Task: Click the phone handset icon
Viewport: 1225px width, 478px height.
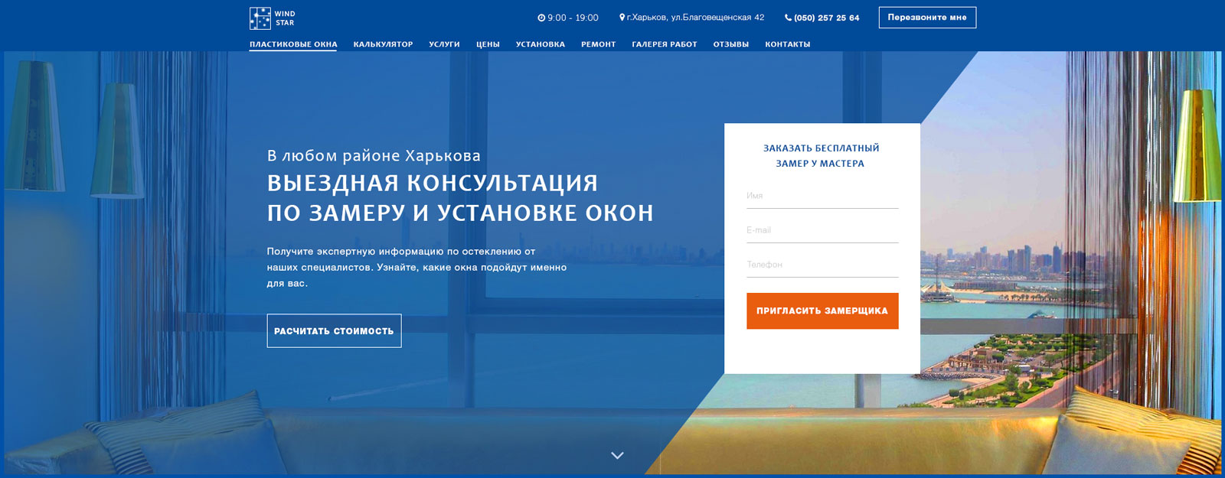Action: click(x=789, y=18)
